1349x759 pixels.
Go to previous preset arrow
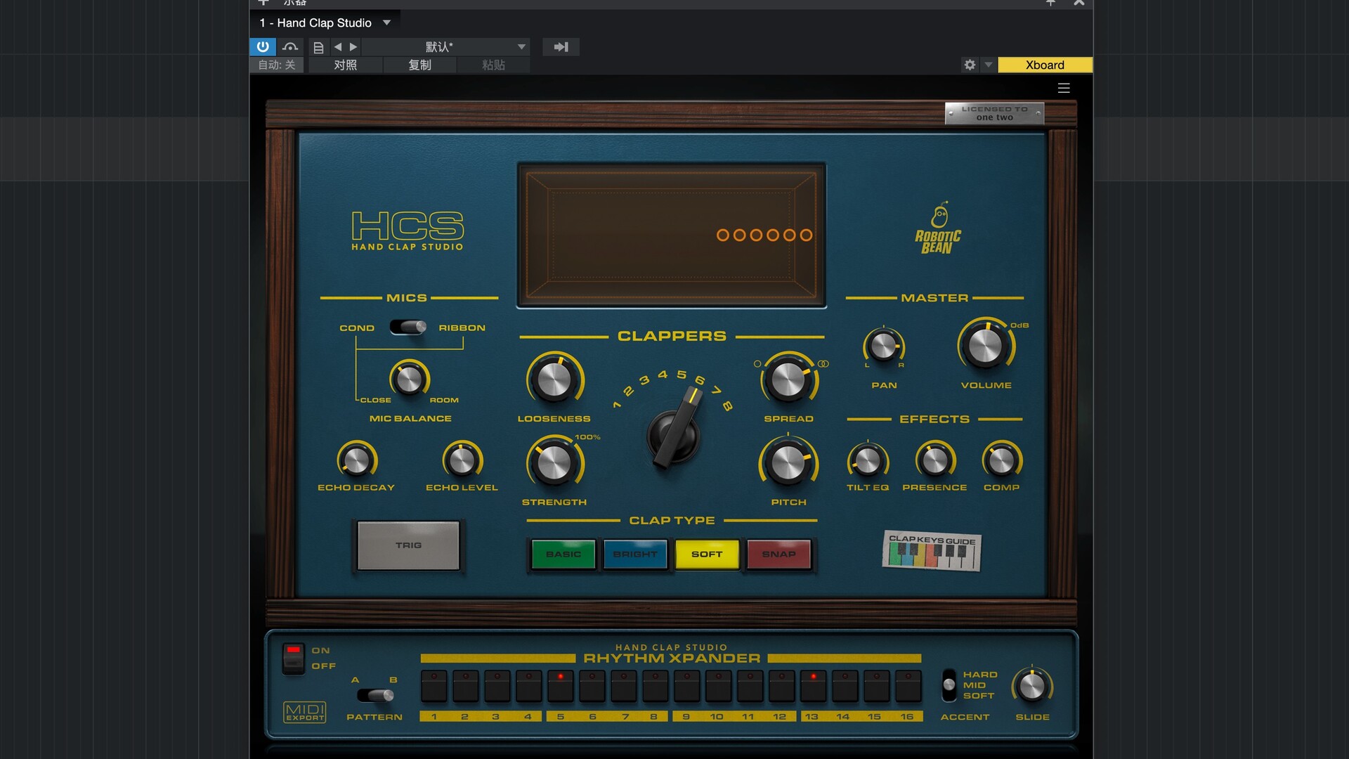[338, 47]
